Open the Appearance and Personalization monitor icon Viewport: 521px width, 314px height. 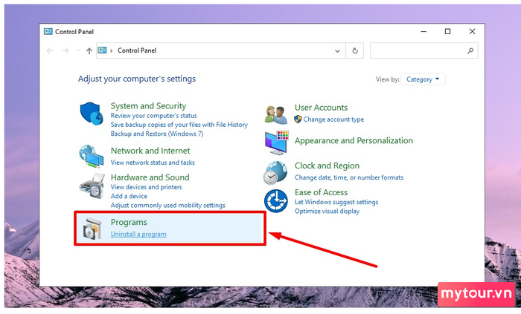coord(276,143)
